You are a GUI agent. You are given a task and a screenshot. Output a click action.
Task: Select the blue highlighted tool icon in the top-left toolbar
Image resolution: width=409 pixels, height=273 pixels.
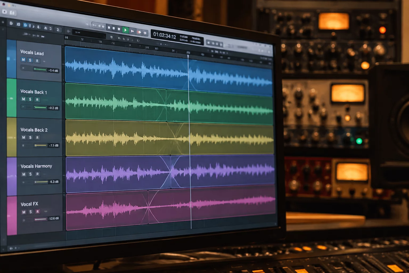click(25, 25)
